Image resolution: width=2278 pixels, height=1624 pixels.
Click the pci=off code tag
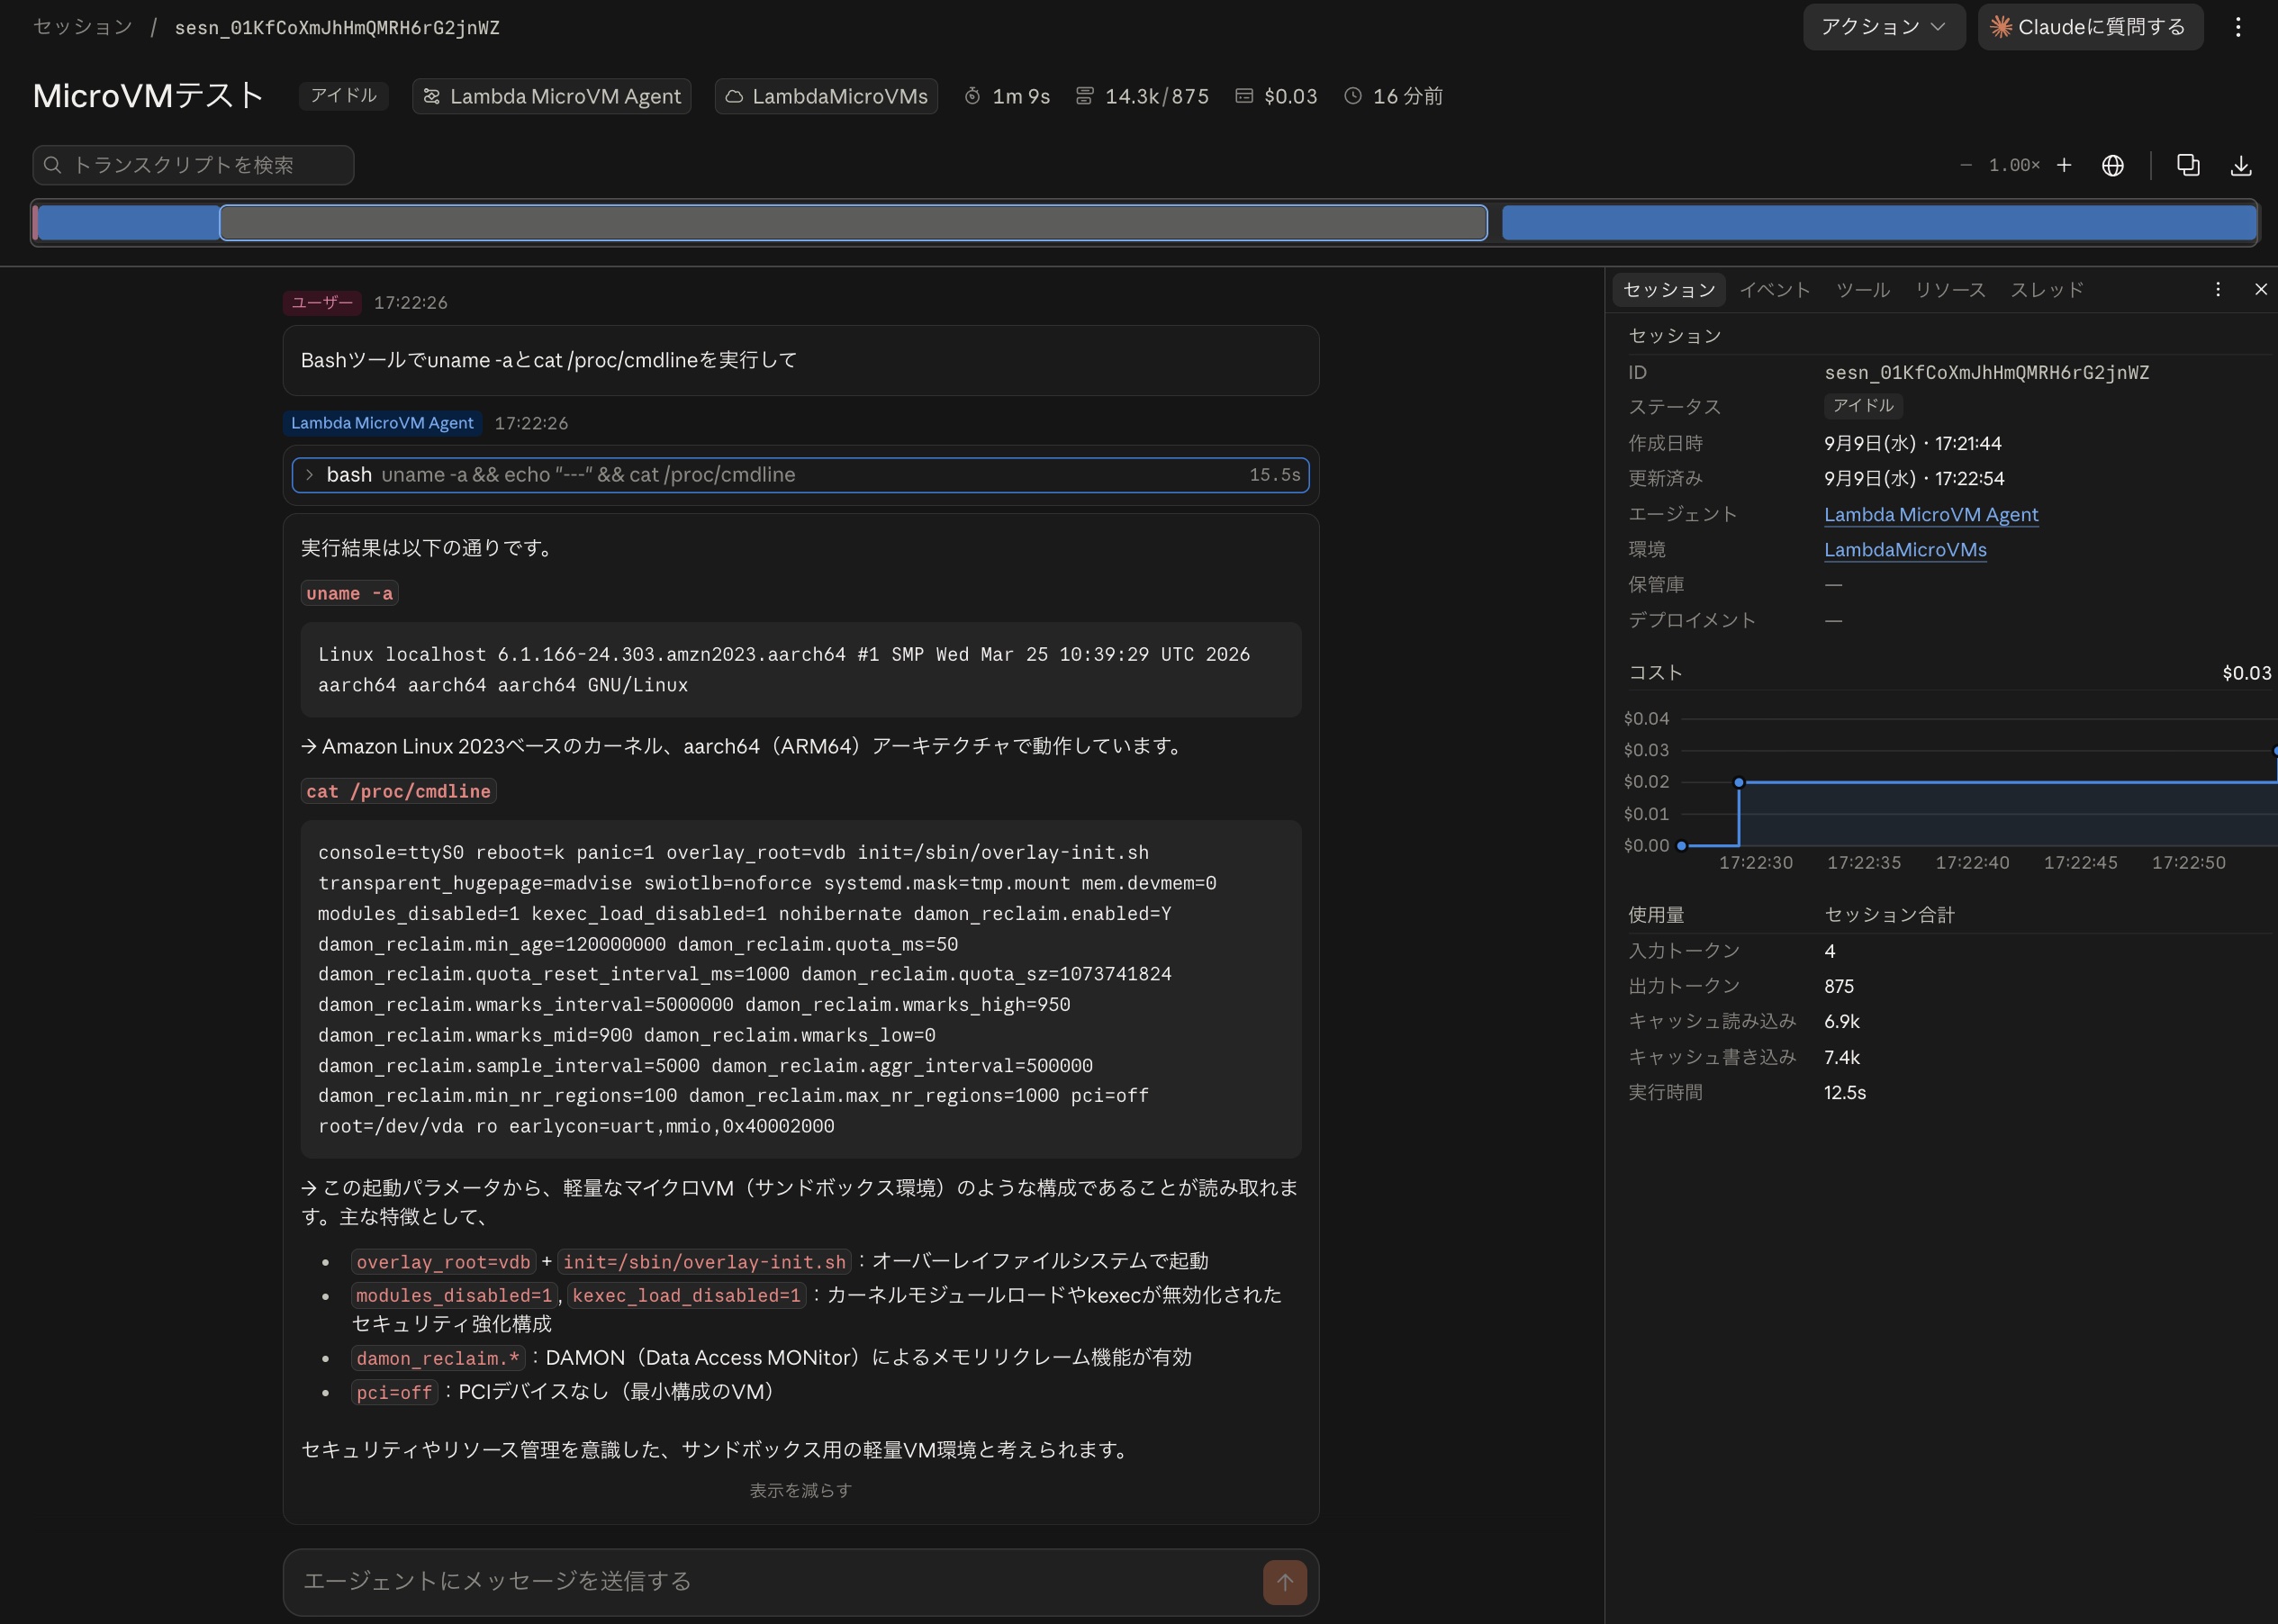pos(394,1392)
